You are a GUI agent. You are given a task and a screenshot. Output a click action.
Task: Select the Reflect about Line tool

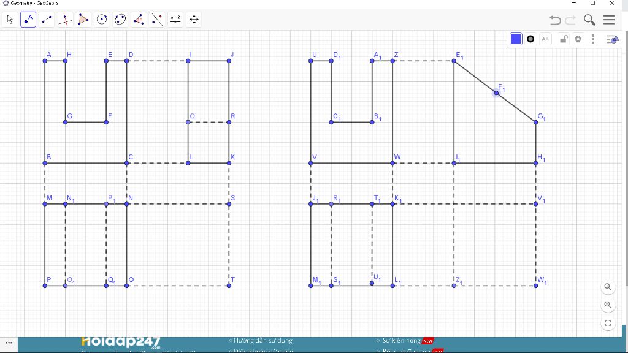(x=157, y=19)
